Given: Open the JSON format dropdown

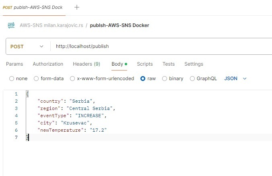Looking at the screenshot, I should 235,79.
